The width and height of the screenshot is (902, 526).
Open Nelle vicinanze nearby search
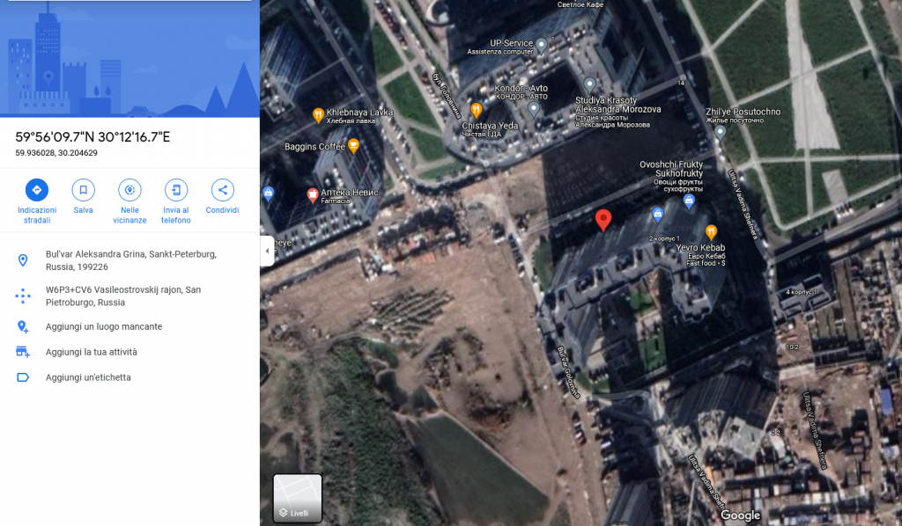coord(129,190)
